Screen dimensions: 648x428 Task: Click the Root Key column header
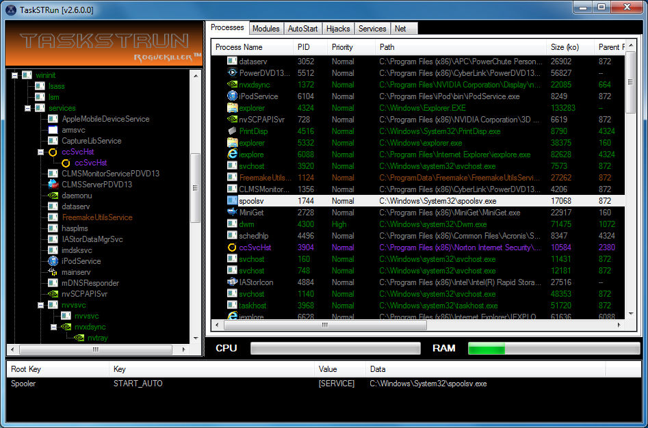(x=58, y=369)
